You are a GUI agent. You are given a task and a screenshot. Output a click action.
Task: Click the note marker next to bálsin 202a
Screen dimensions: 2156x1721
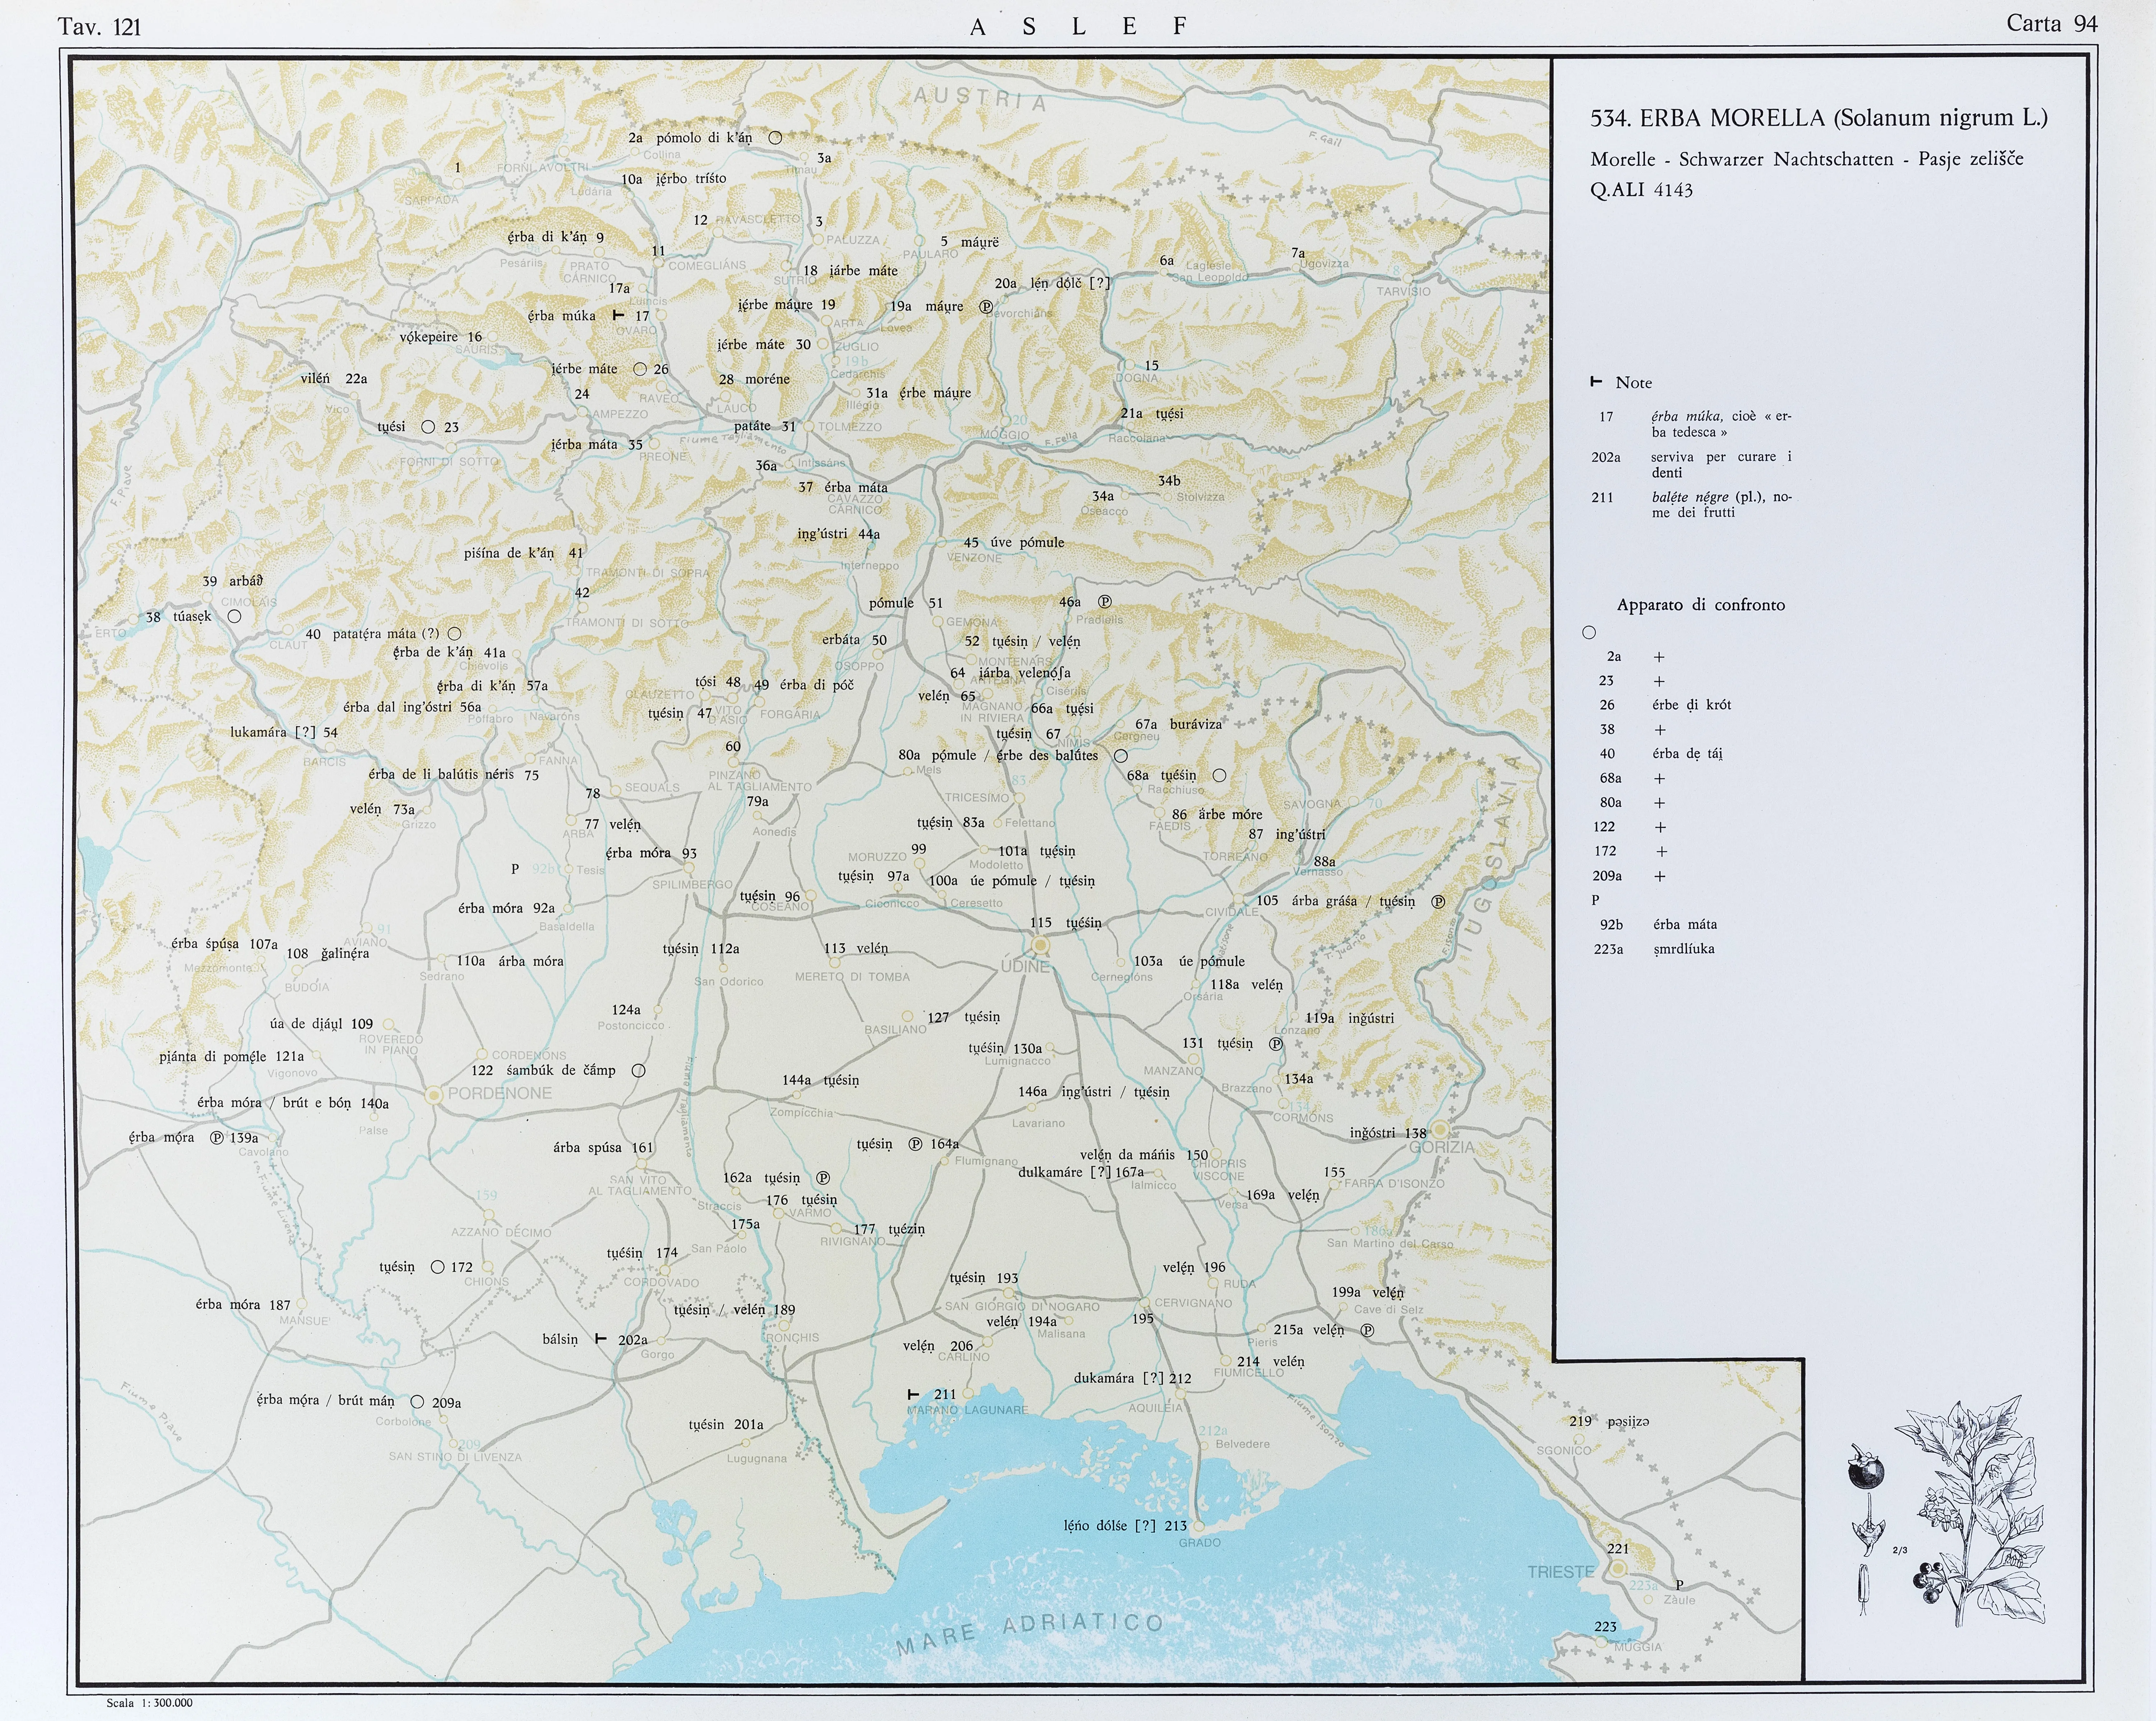coord(600,1338)
